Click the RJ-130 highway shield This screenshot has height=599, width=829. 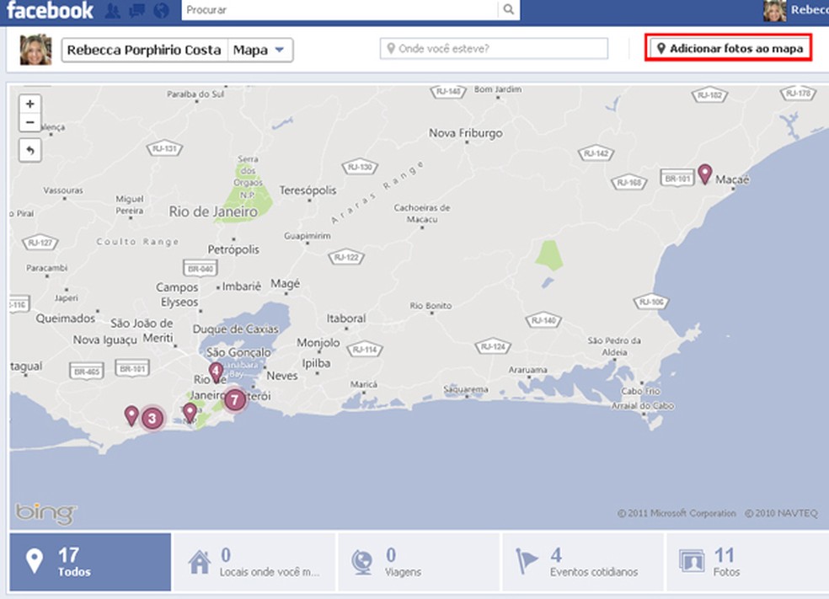click(x=360, y=168)
